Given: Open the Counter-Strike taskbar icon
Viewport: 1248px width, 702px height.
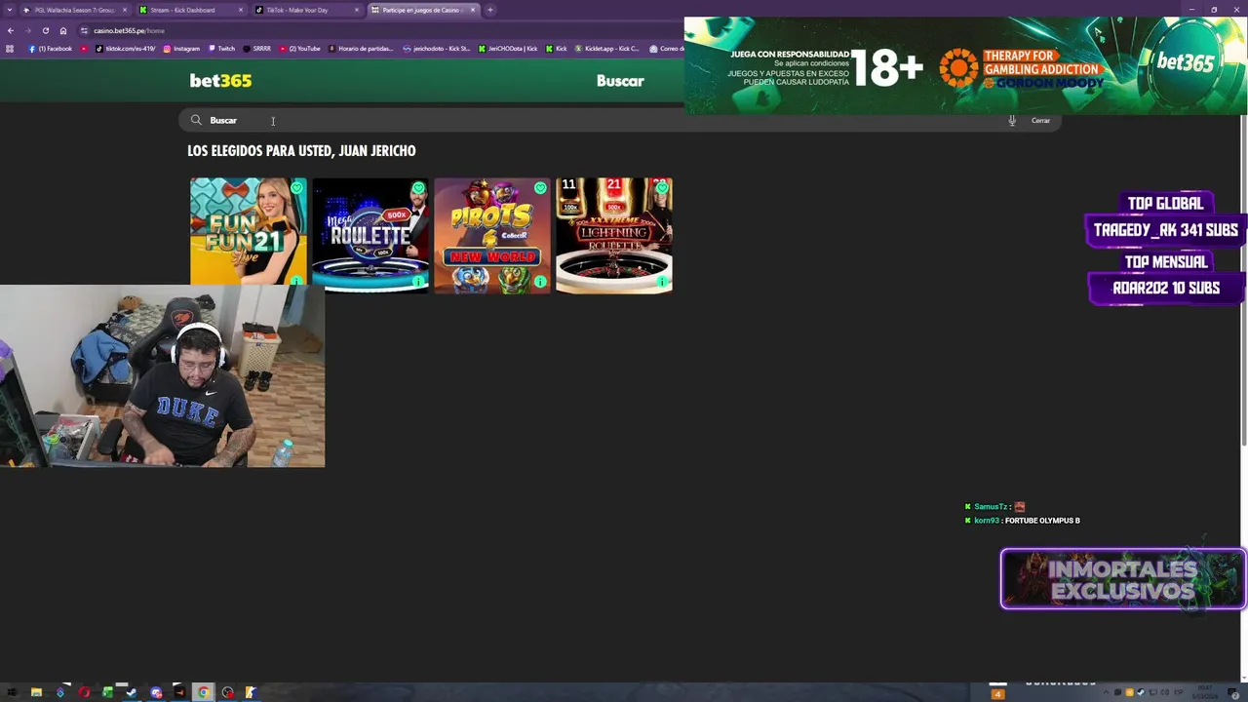Looking at the screenshot, I should point(251,692).
